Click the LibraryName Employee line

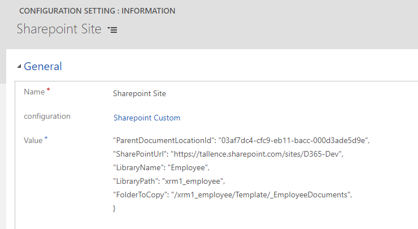point(162,167)
